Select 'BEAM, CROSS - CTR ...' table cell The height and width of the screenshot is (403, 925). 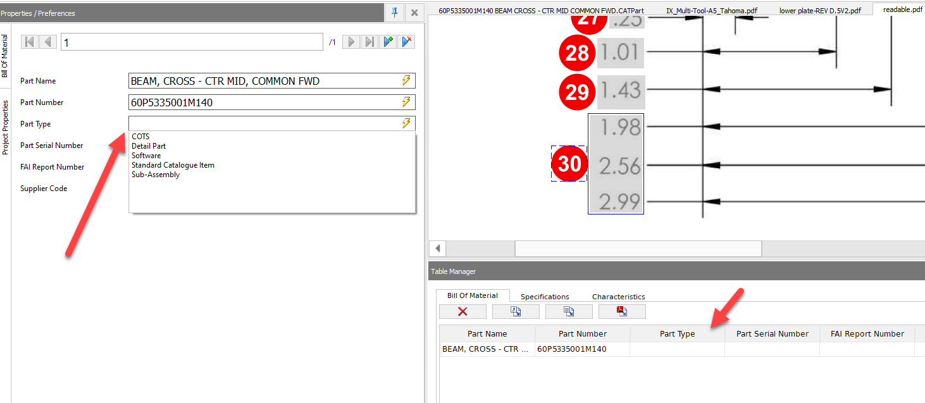(487, 349)
